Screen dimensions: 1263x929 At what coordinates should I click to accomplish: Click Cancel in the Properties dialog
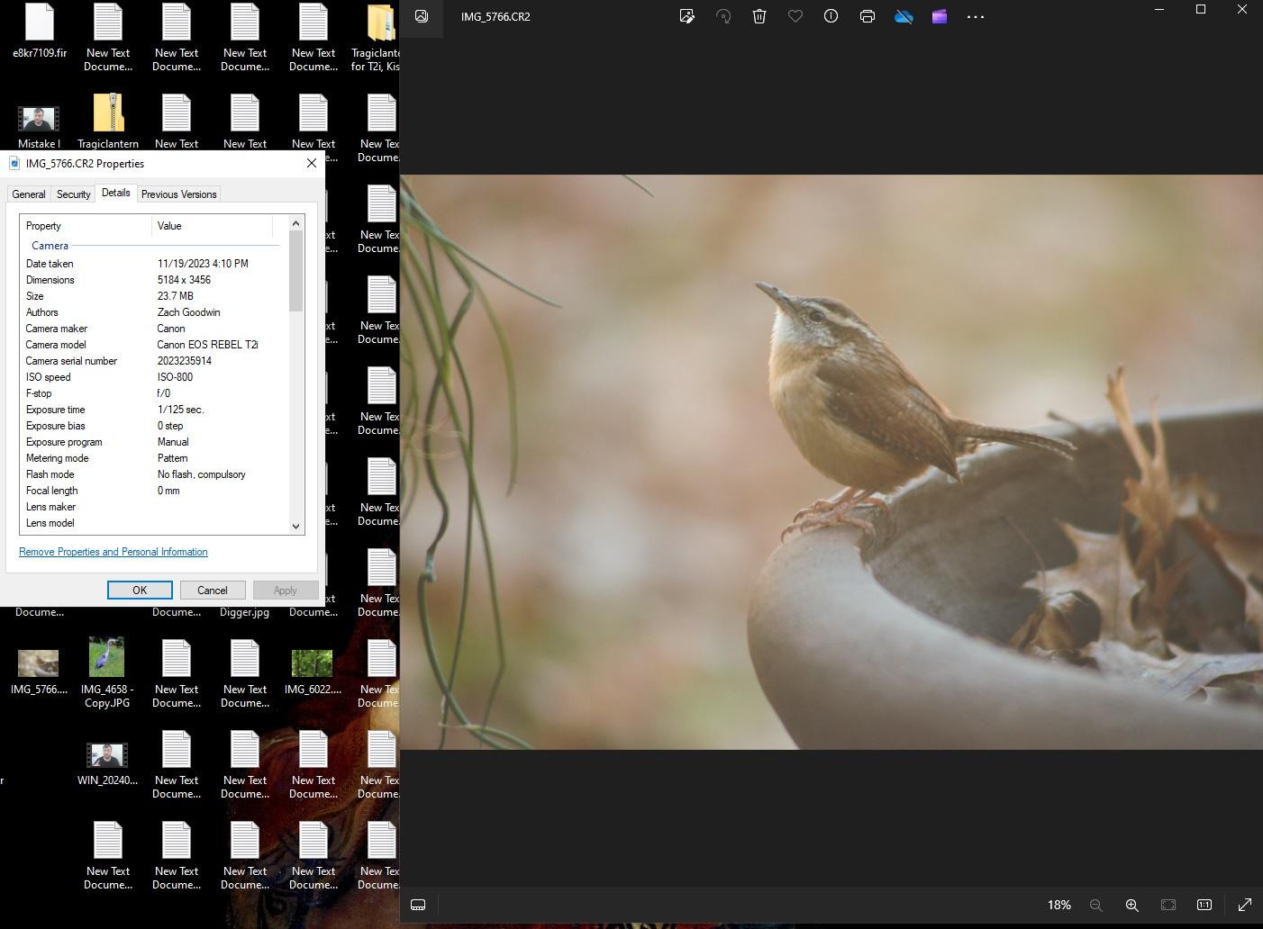click(213, 591)
